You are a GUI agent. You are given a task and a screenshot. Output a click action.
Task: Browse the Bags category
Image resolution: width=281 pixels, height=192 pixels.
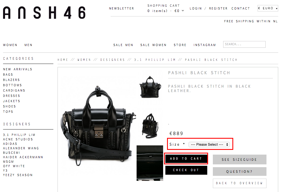click(8, 75)
